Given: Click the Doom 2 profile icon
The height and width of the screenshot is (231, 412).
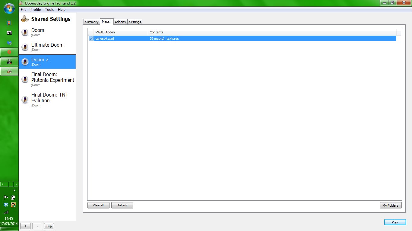Looking at the screenshot, I should pyautogui.click(x=25, y=62).
